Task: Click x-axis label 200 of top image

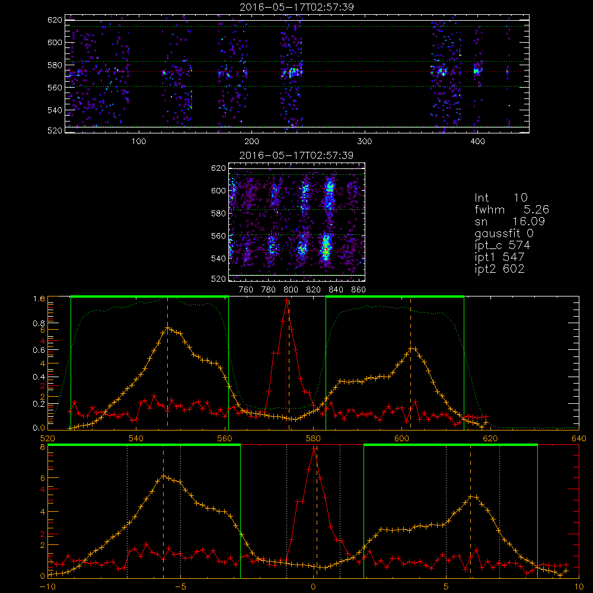Action: tap(251, 142)
